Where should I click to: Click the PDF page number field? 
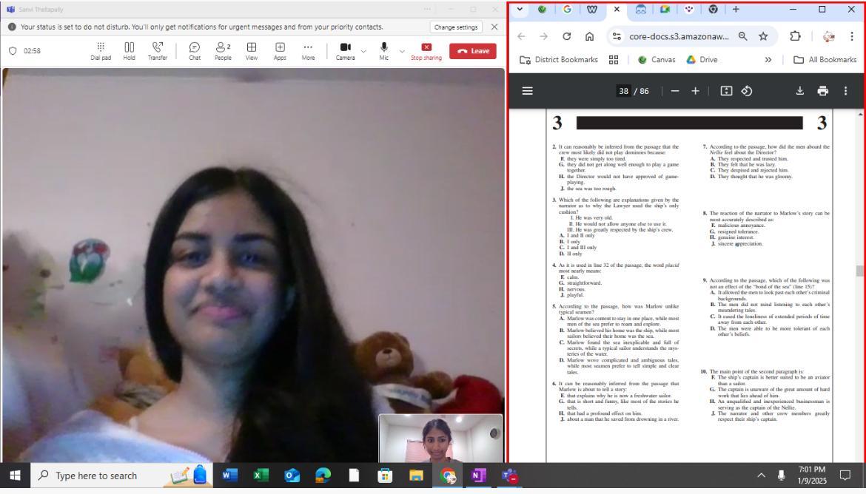[x=623, y=91]
